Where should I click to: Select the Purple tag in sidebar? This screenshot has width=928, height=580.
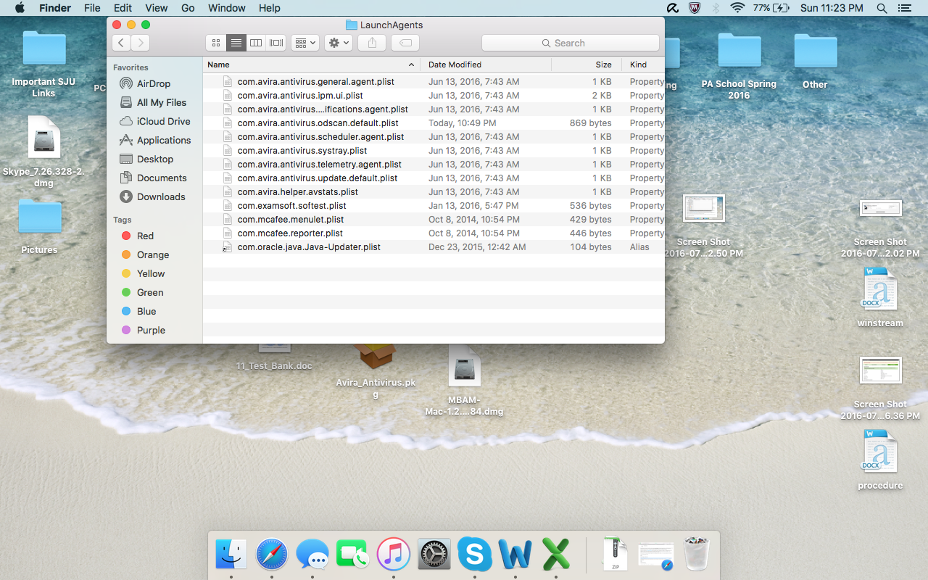pyautogui.click(x=145, y=330)
